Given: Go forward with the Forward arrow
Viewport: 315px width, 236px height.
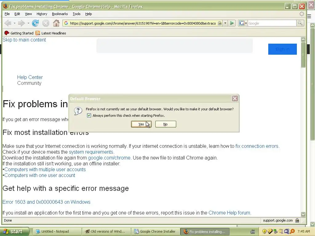Looking at the screenshot, I should coord(21,23).
